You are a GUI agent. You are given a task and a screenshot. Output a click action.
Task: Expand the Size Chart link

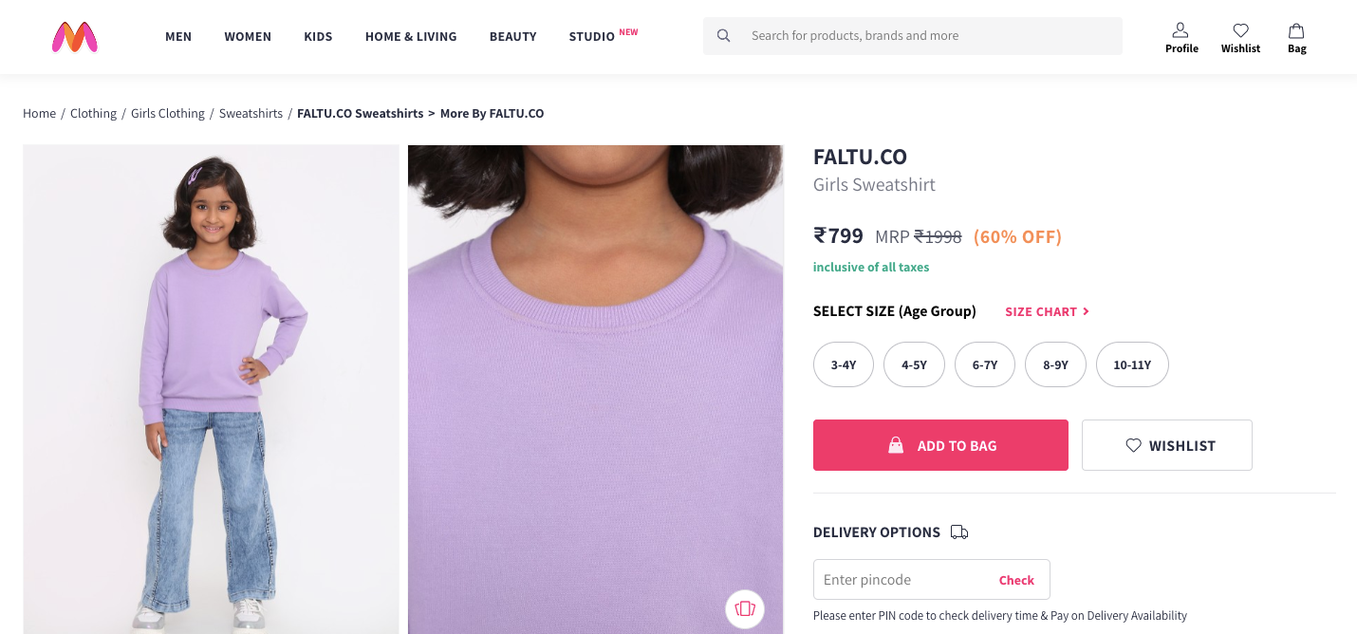tap(1047, 311)
